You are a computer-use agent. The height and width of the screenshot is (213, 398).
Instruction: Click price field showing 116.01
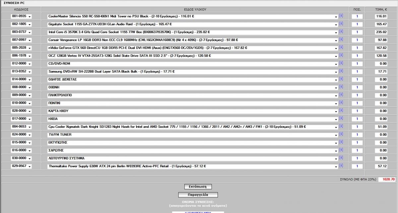[381, 16]
